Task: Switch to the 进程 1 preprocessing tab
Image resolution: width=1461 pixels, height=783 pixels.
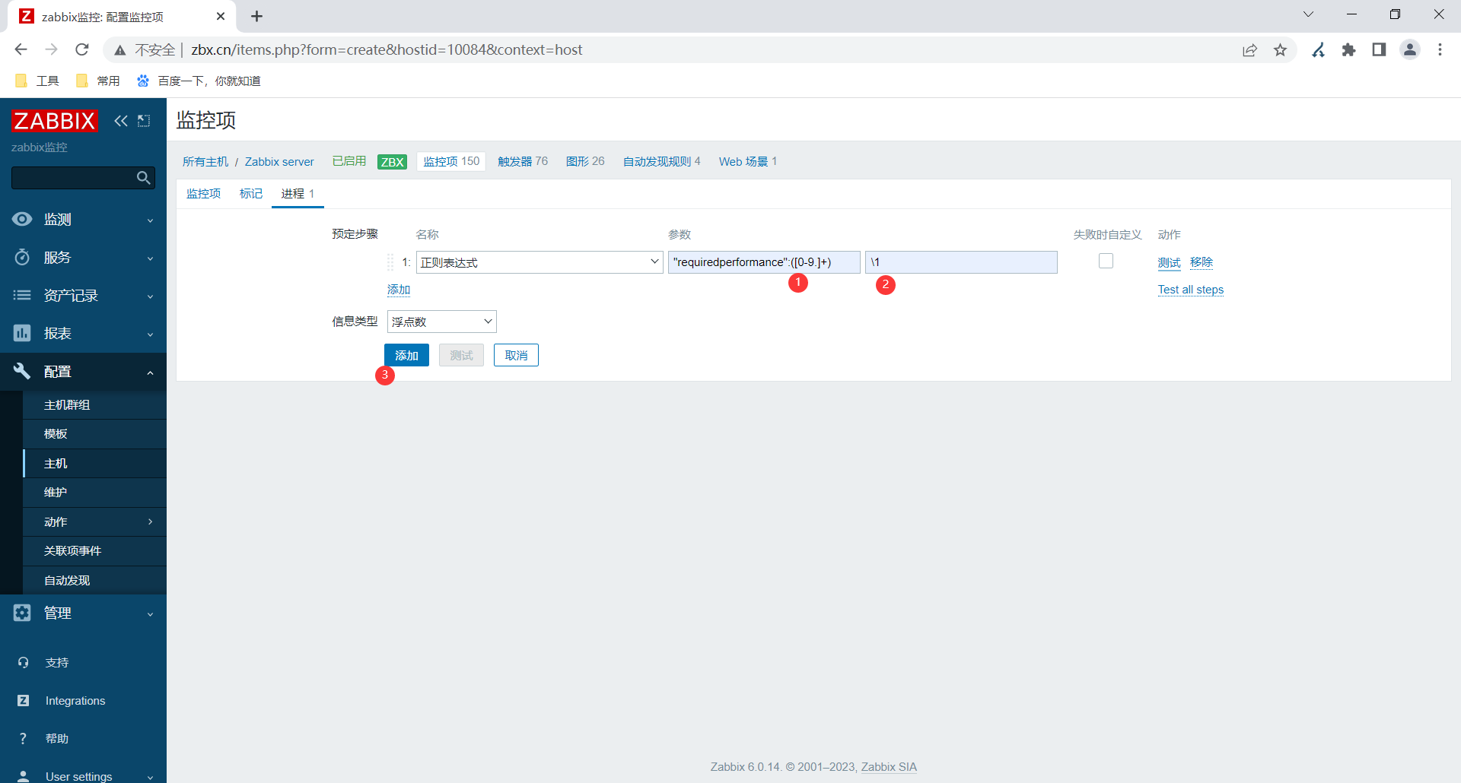Action: (298, 194)
